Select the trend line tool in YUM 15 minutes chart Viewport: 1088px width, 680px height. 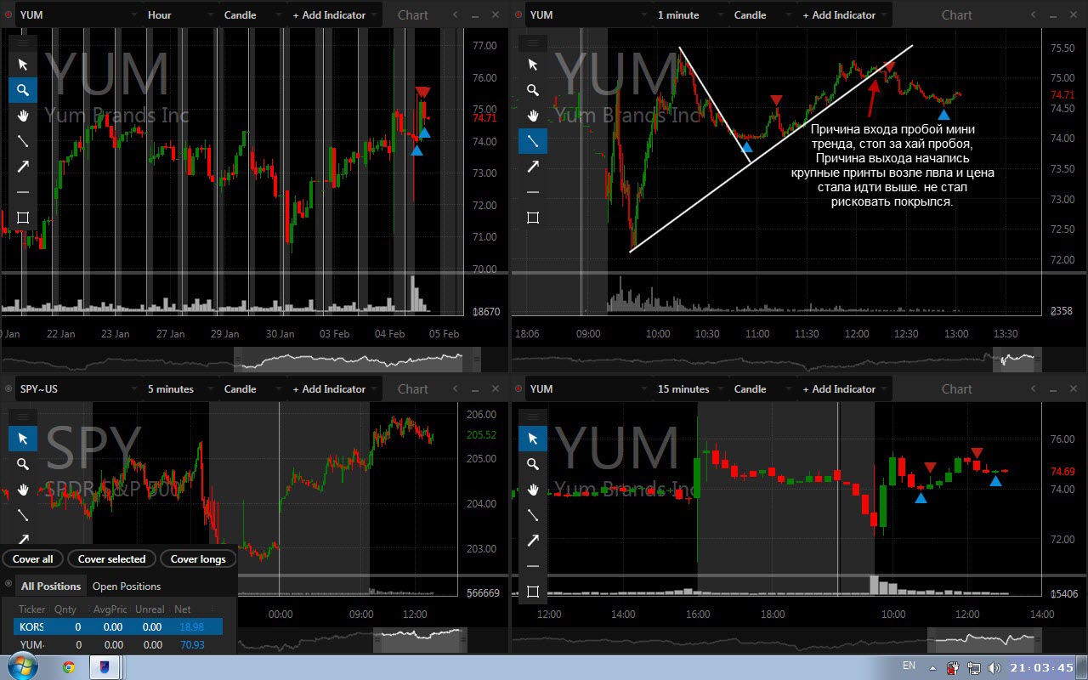coord(533,515)
